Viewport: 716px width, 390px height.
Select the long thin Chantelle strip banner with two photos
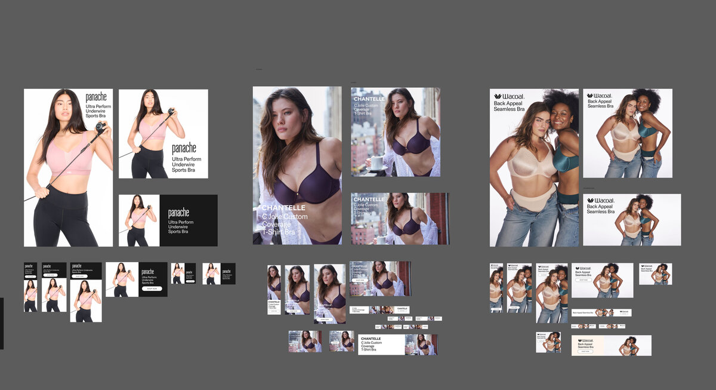pos(379,310)
